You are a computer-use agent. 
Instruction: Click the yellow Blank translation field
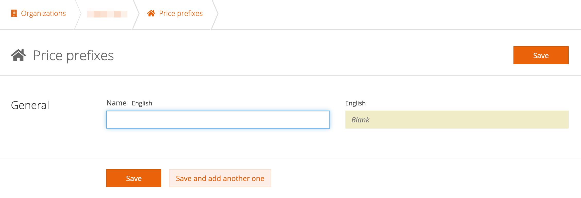457,120
